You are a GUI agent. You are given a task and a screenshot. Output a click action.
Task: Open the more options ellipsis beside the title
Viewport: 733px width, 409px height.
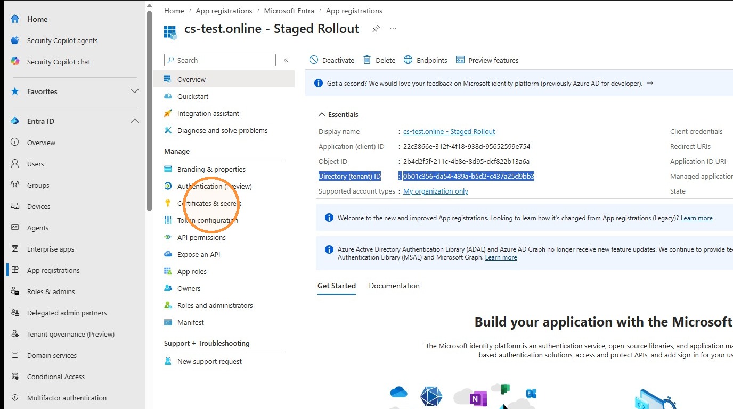393,29
